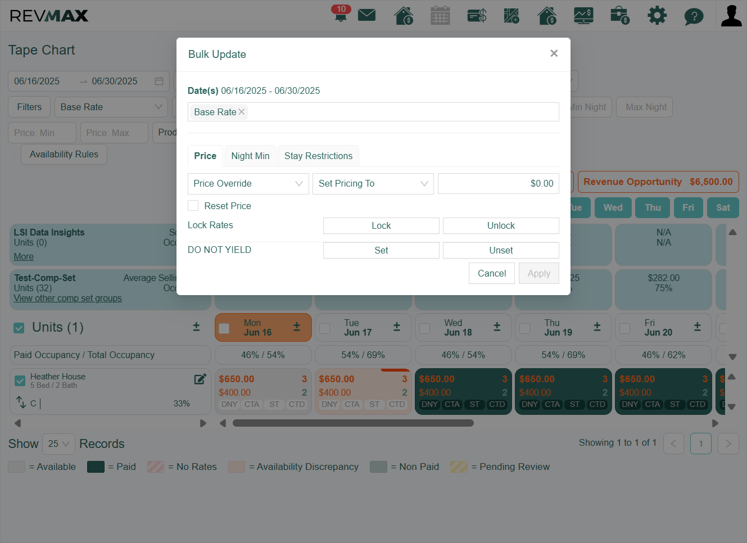
Task: Click Set for DO NOT YIELD
Action: coord(381,250)
